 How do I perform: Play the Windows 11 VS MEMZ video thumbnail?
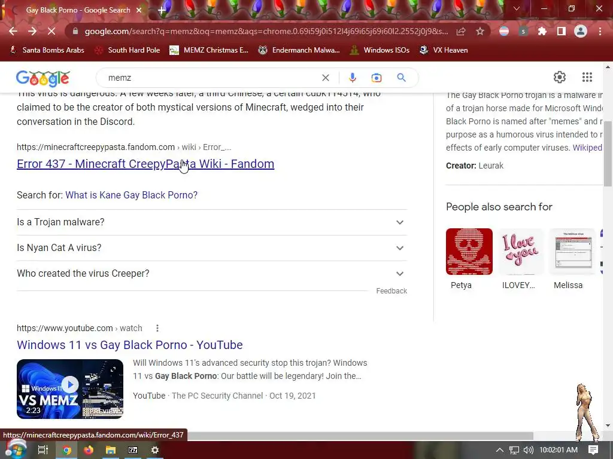click(x=70, y=389)
